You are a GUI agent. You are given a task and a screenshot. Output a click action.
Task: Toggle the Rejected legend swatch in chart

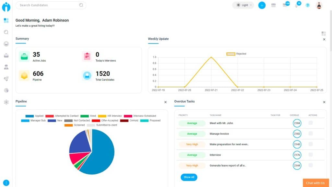pyautogui.click(x=231, y=54)
